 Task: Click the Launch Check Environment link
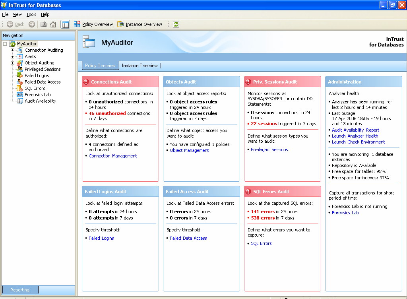[358, 142]
